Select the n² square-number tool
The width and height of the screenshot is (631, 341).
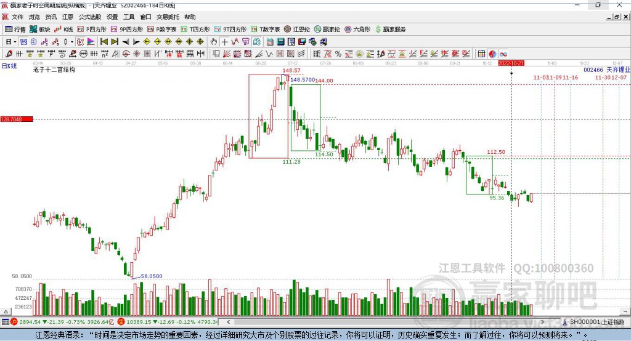pos(105,54)
